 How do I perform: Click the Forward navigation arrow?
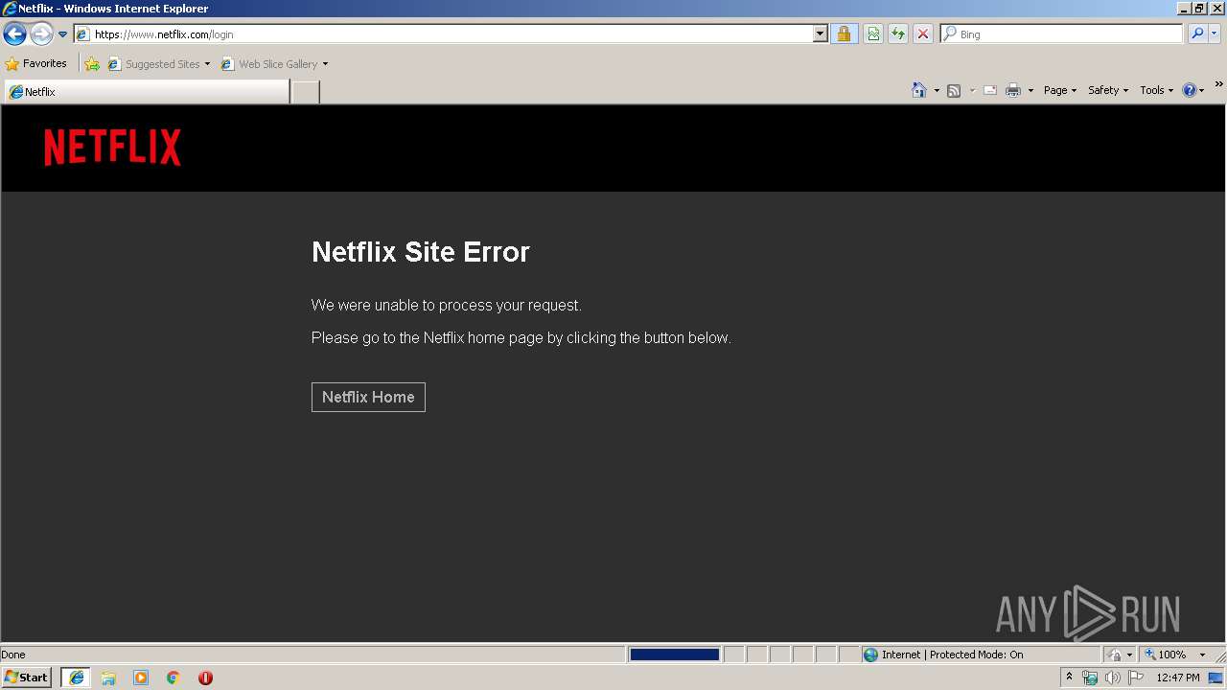pos(41,34)
